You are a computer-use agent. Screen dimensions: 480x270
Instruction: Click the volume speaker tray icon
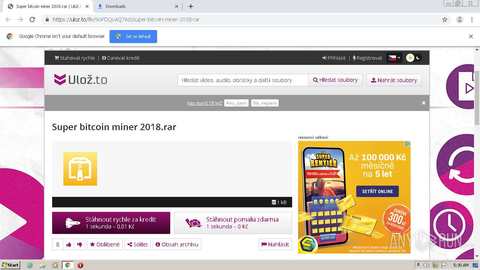pyautogui.click(x=427, y=265)
